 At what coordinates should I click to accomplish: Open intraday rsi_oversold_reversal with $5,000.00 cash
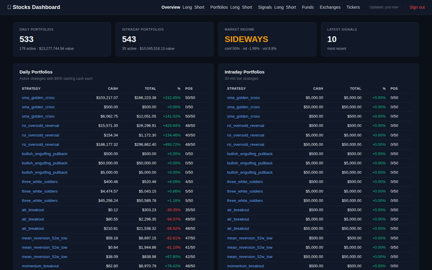[246, 135]
